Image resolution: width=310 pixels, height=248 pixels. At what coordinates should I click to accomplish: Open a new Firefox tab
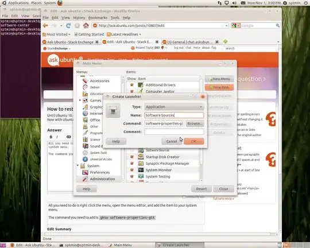[226, 41]
